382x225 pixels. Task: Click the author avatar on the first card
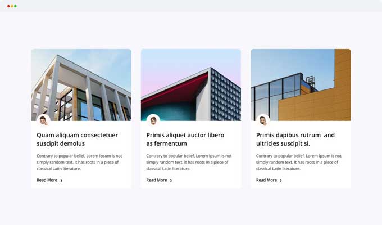tap(44, 120)
